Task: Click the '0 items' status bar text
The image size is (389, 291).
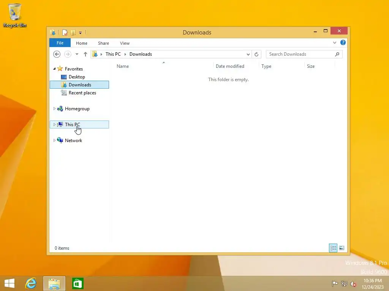Action: [62, 248]
